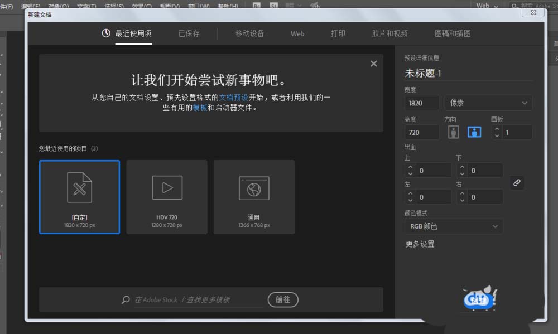558x334 pixels.
Task: Pick the 通用 1366 x 768 web preset
Action: (254, 197)
